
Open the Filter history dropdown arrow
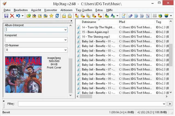[164, 104]
